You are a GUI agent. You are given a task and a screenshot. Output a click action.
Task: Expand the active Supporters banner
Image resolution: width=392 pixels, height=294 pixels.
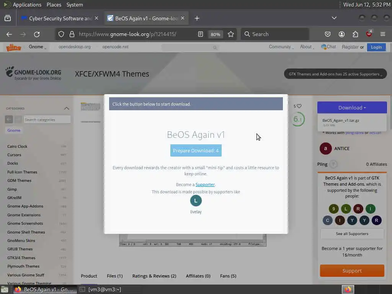pos(335,74)
